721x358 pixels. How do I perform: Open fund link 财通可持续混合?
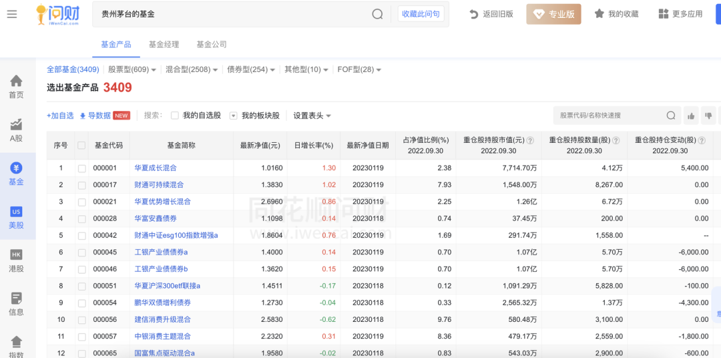pyautogui.click(x=159, y=184)
